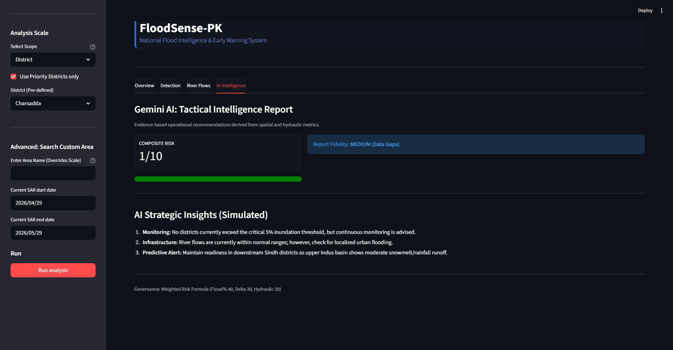Viewport: 673px width, 350px height.
Task: Select the Predictive Alert insight line
Action: click(295, 253)
